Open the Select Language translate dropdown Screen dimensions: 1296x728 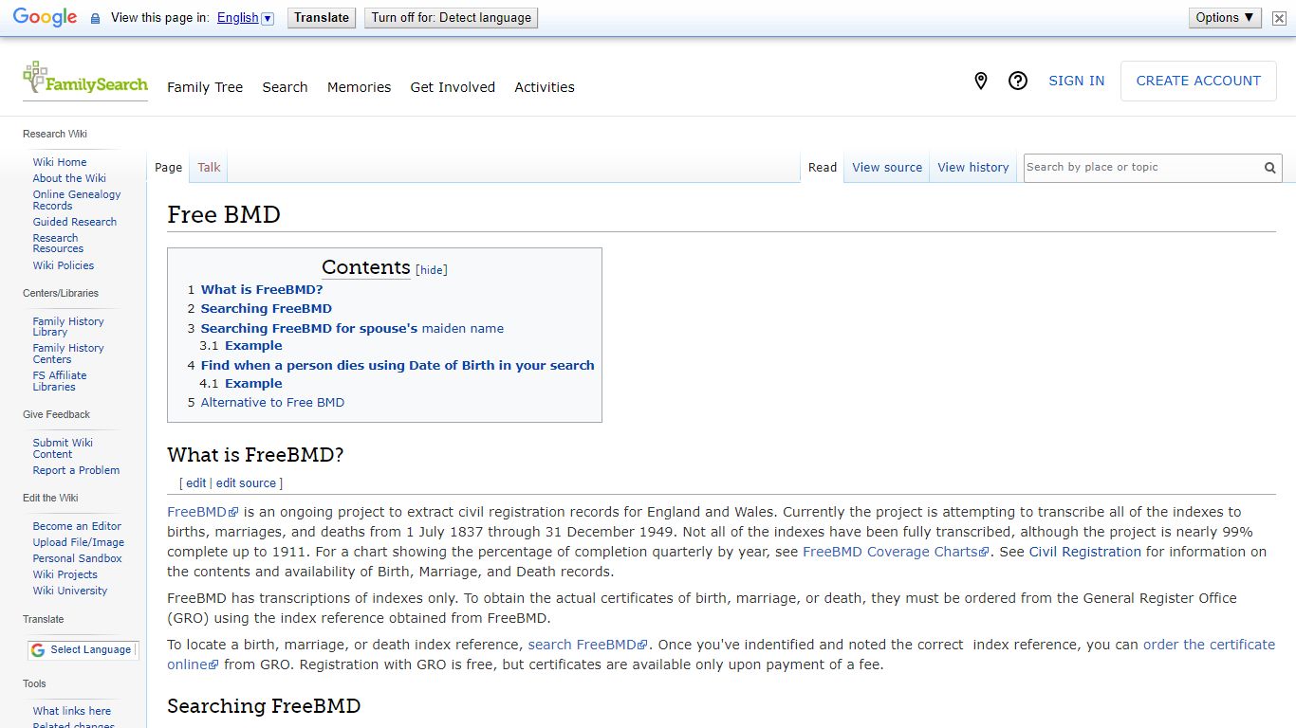[x=83, y=650]
